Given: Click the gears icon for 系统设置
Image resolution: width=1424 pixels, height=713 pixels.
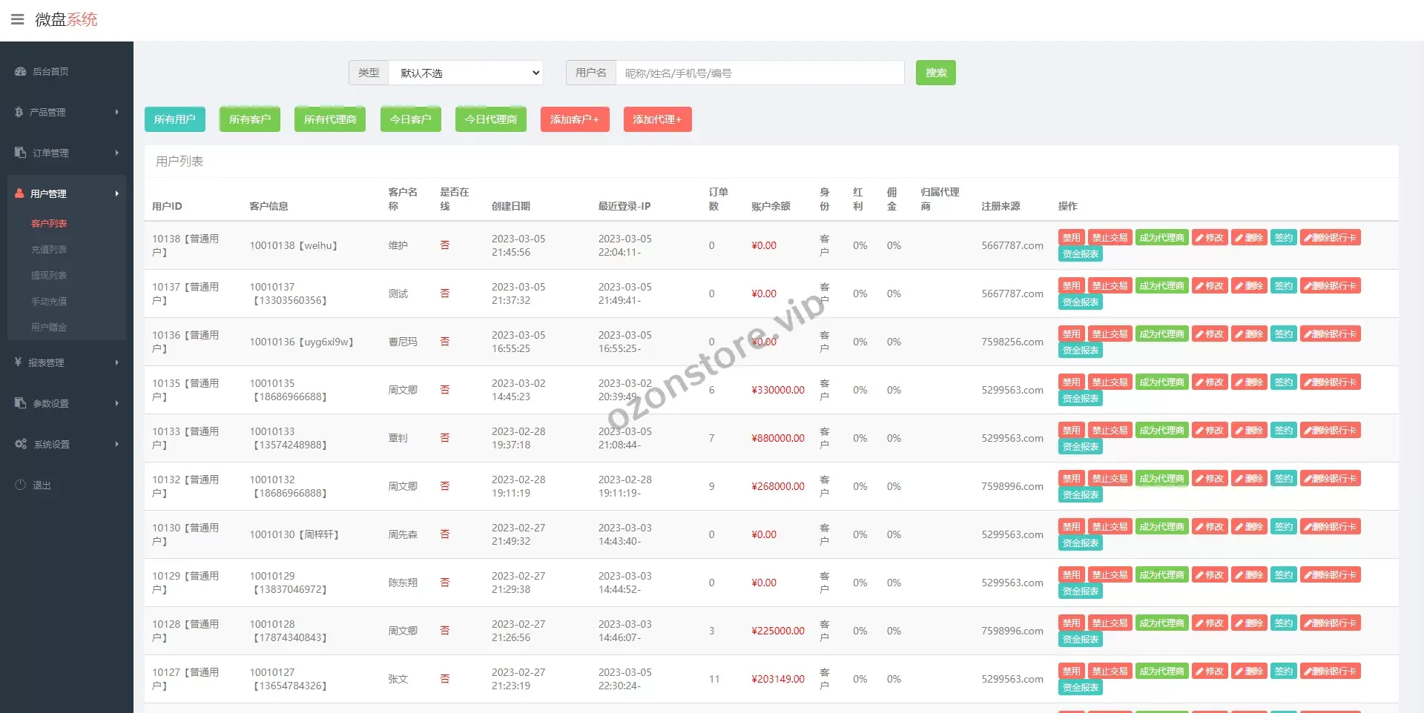Looking at the screenshot, I should pos(21,444).
